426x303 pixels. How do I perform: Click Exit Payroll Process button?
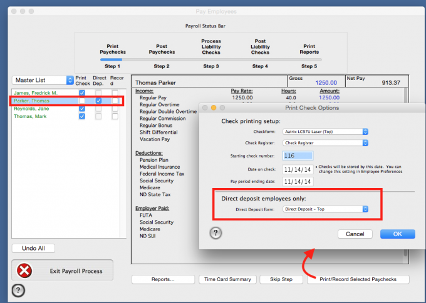62,271
